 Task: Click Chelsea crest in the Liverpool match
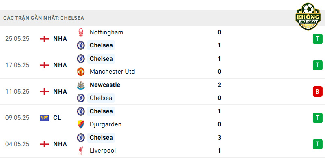tap(81, 138)
